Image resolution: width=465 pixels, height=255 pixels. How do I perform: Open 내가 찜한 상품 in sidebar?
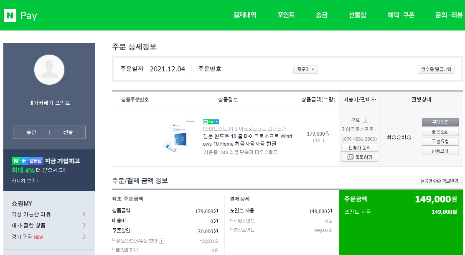coord(49,225)
